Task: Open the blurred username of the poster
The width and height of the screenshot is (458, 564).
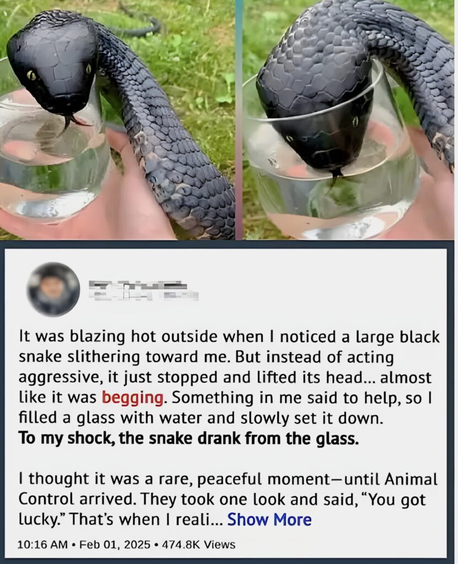Action: point(138,286)
